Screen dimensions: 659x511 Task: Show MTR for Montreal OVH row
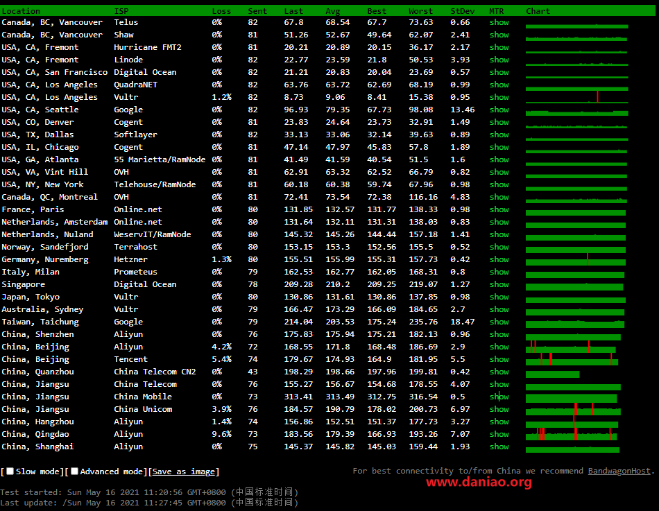(499, 197)
